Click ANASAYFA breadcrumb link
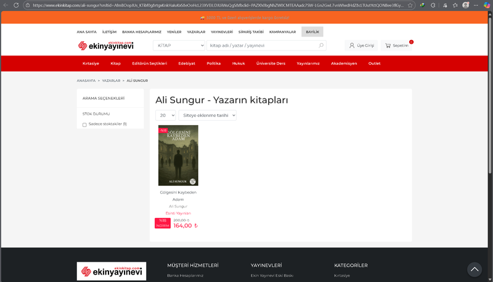Image resolution: width=493 pixels, height=282 pixels. (86, 81)
